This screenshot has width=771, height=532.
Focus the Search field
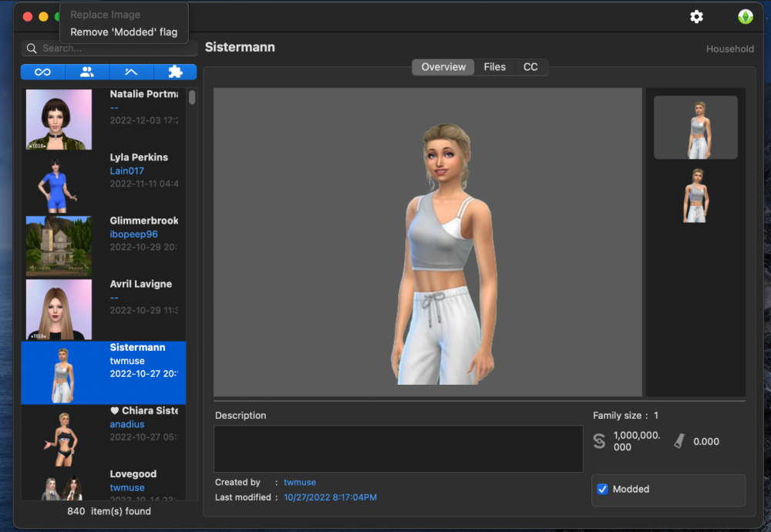(109, 48)
